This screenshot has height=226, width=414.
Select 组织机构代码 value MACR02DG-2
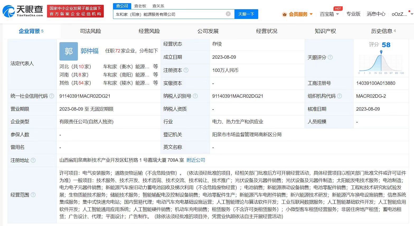(371, 96)
